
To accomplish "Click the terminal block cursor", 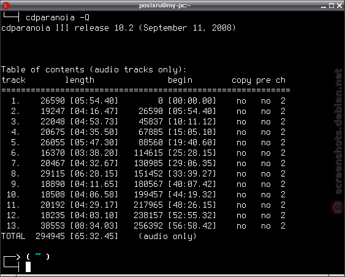I will 28,267.
